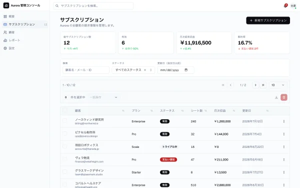This screenshot has width=300, height=188.
Task: Click the 顧客名・メール・ID filter field
Action: tap(86, 70)
